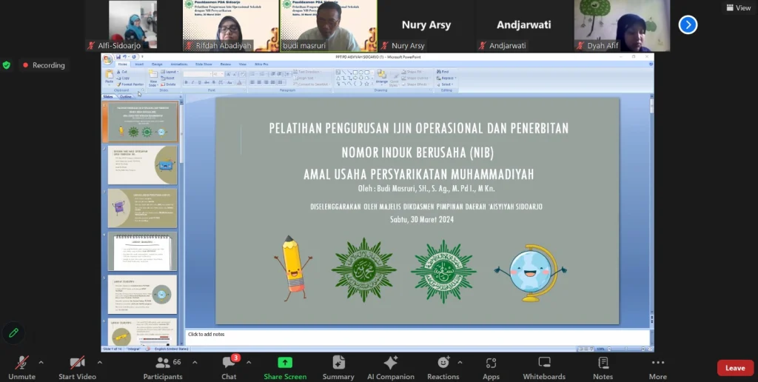Viewport: 758px width, 382px height.
Task: Open Zoom Apps
Action: 491,369
